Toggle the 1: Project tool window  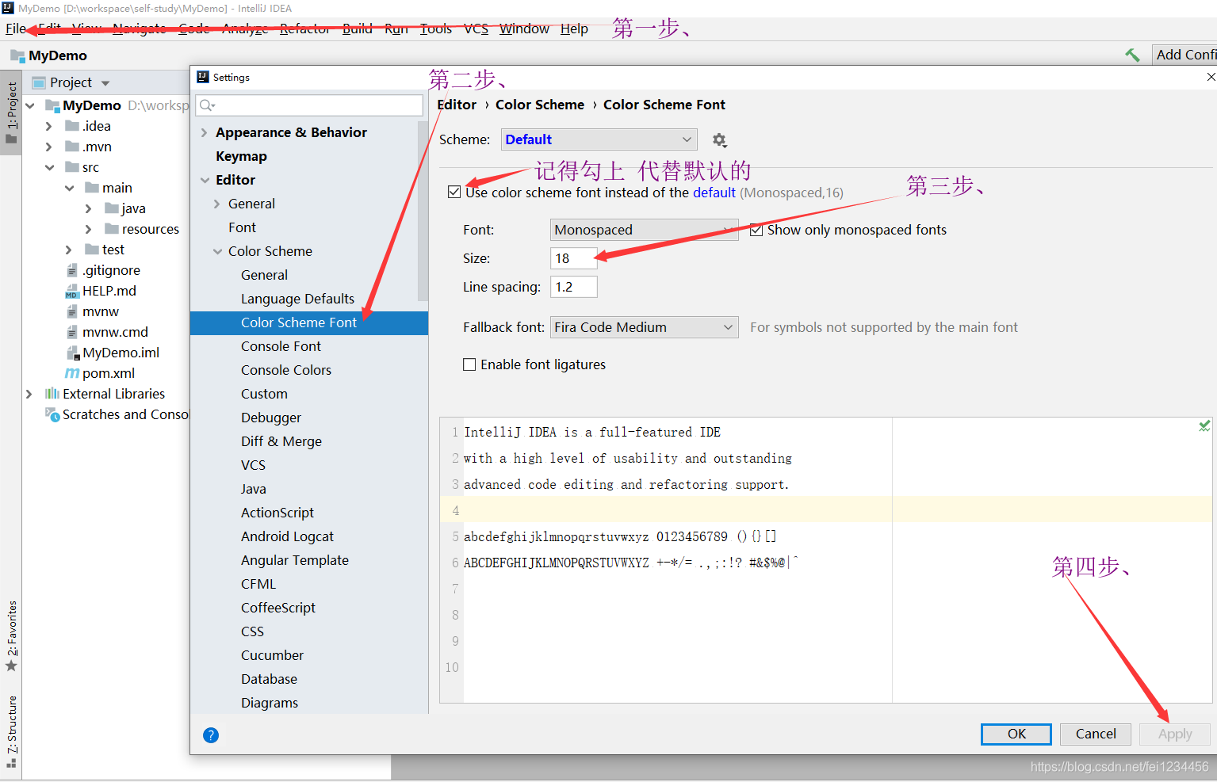[11, 113]
